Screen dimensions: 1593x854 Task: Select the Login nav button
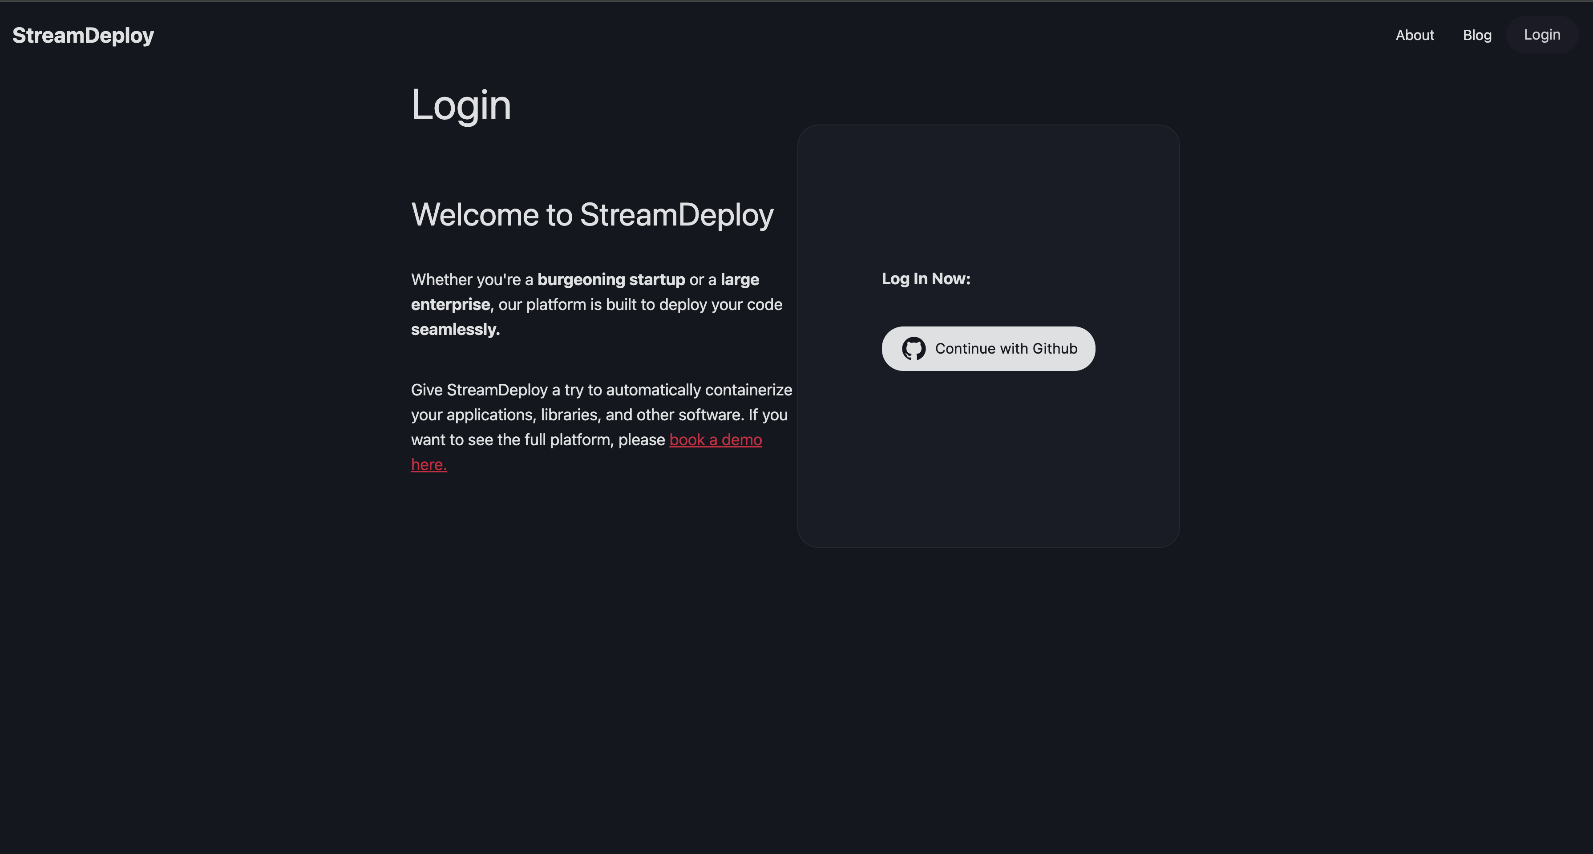[1542, 35]
